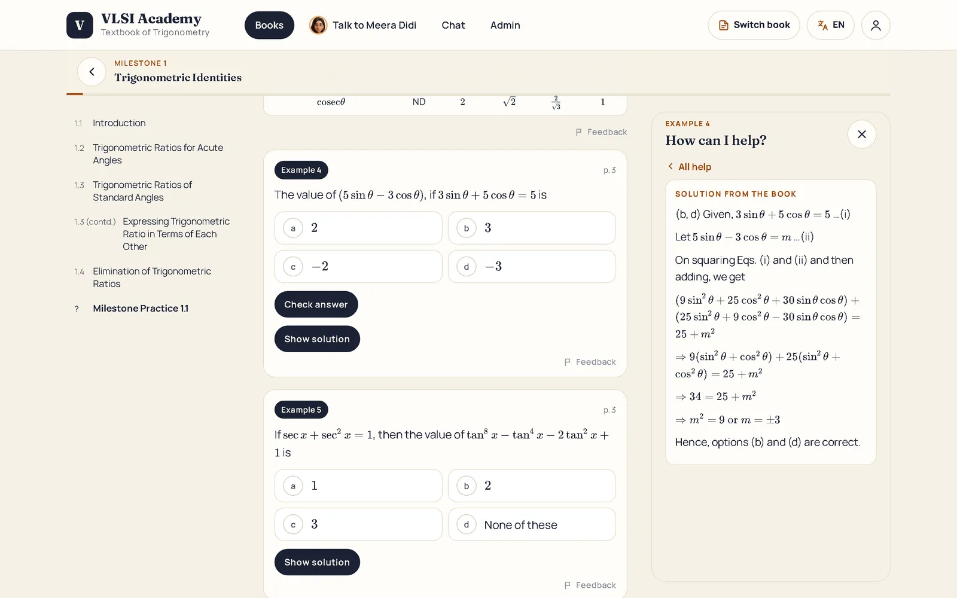Click the Solution From The Book heading
This screenshot has width=957, height=598.
[x=736, y=194]
